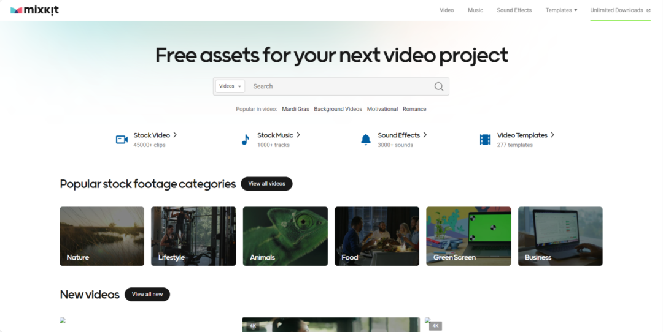Click the New videos heading
The image size is (663, 332).
[x=90, y=295]
